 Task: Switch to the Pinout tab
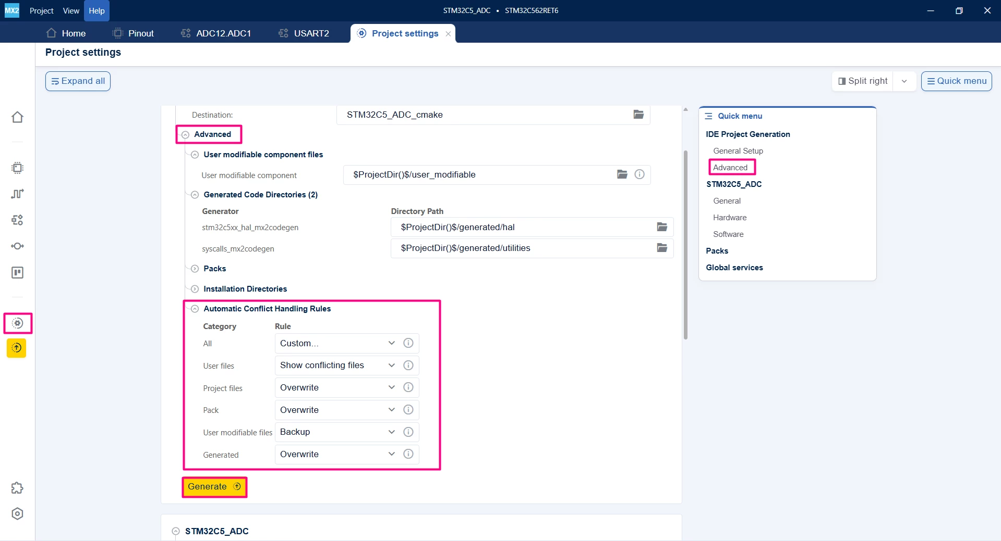133,33
